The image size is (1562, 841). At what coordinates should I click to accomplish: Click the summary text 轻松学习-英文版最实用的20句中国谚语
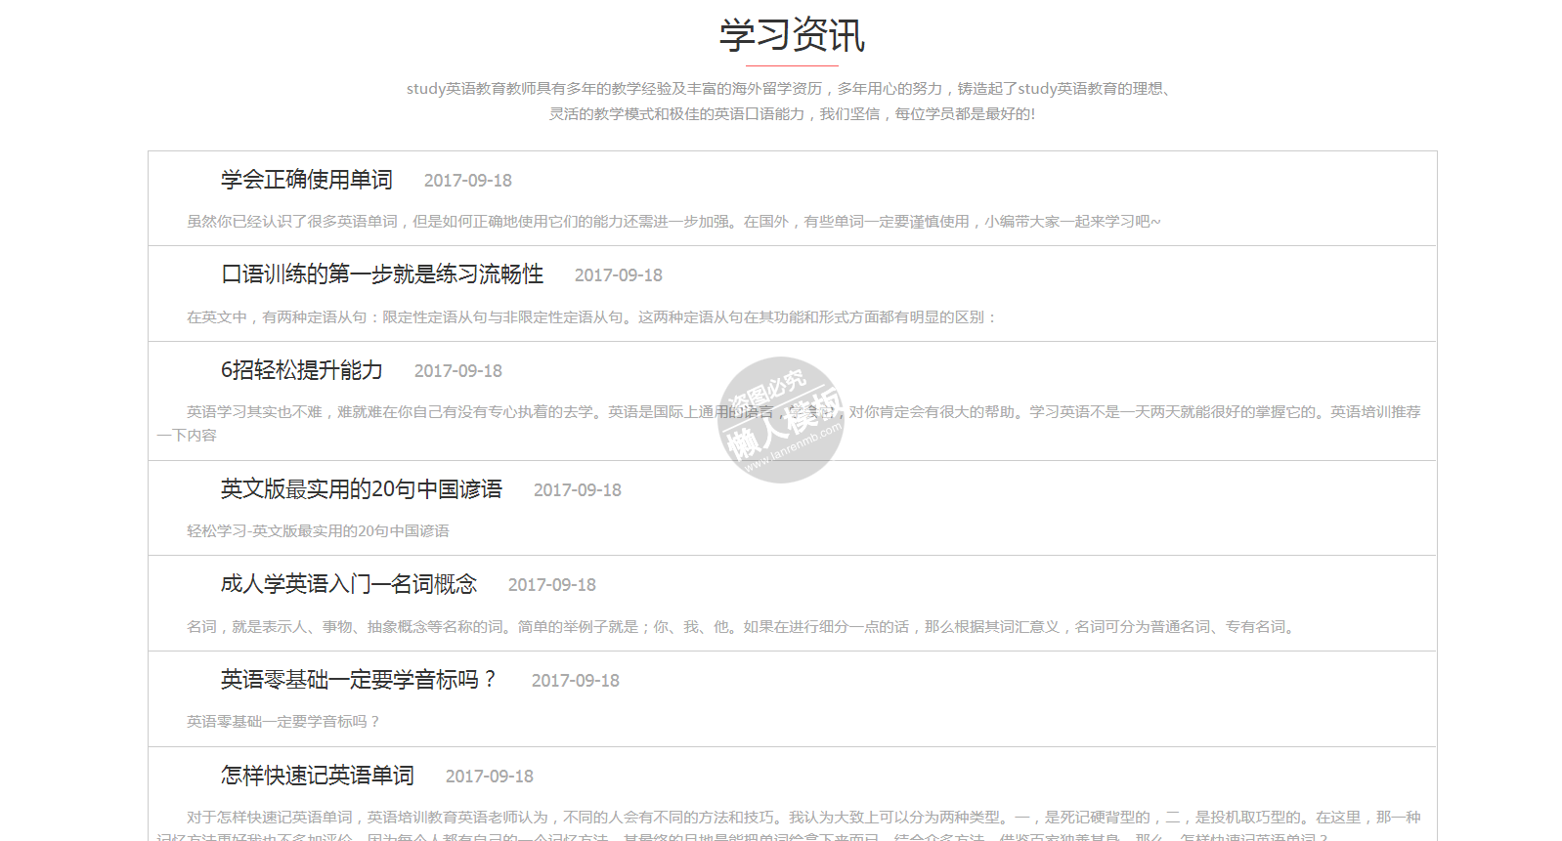pyautogui.click(x=318, y=531)
